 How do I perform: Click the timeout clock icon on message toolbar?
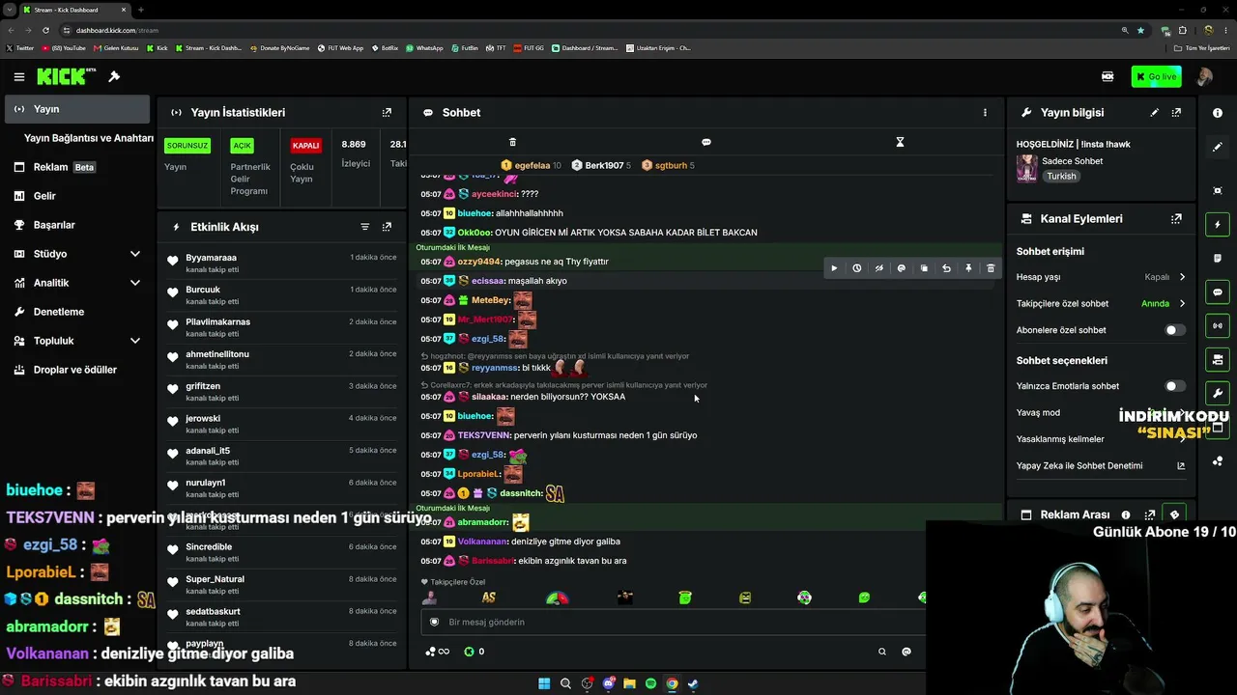(x=856, y=268)
